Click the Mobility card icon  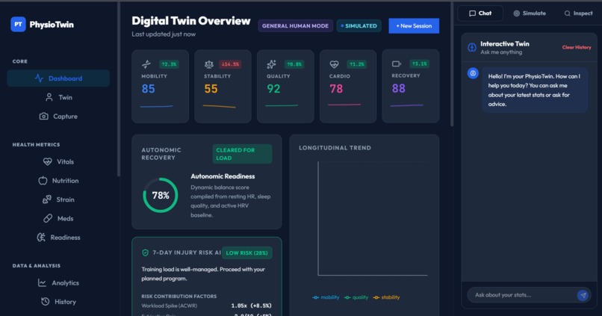point(146,64)
